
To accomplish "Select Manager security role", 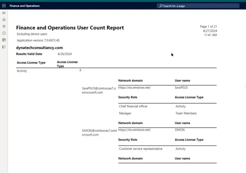I will (x=125, y=113).
